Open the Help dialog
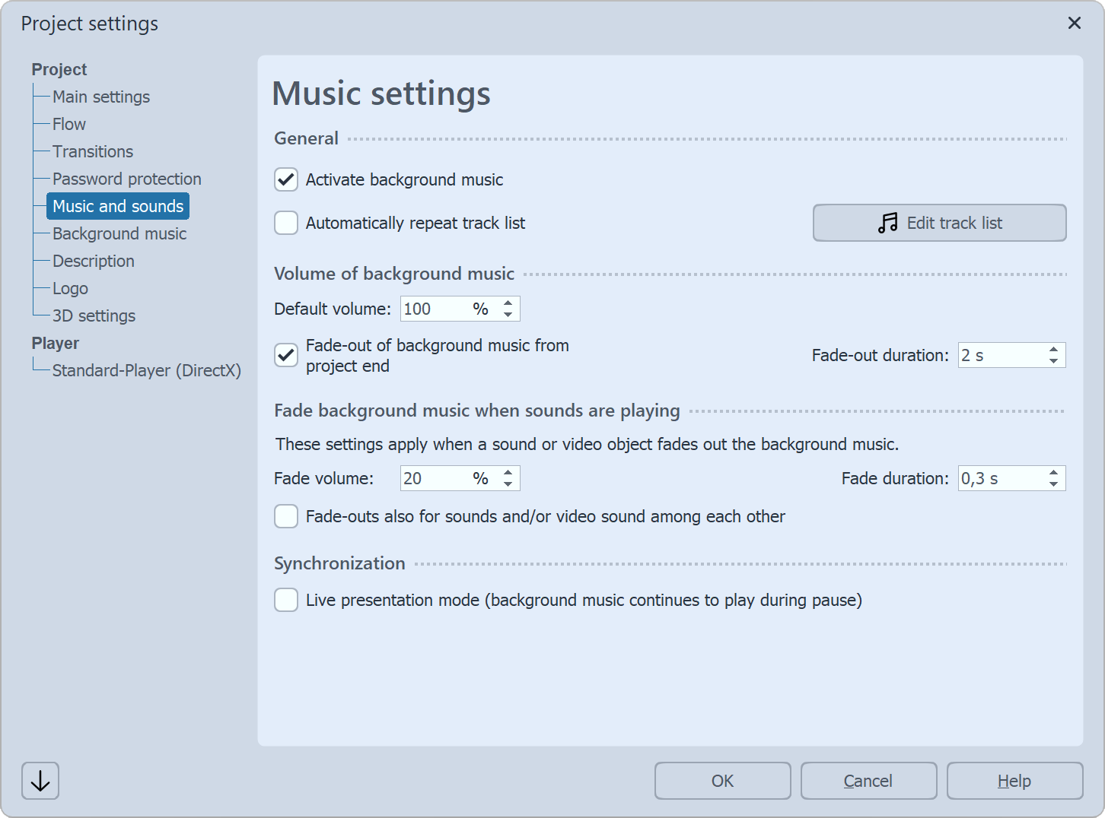This screenshot has height=818, width=1105. tap(1014, 780)
